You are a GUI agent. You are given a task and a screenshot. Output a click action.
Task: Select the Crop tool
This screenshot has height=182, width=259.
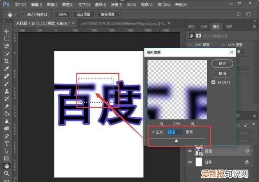6,61
